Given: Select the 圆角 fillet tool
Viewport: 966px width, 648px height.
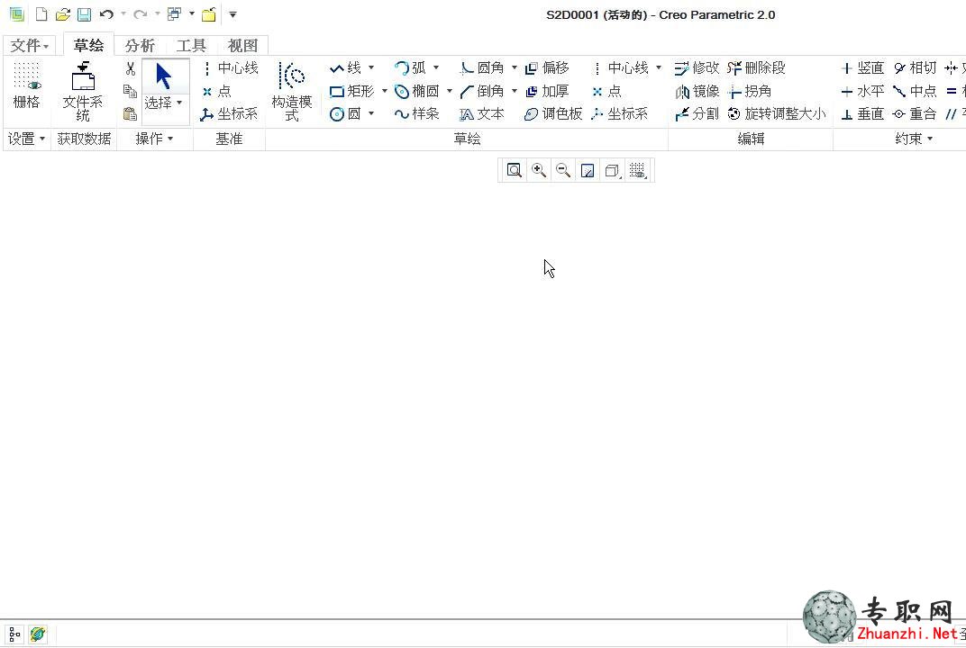Looking at the screenshot, I should pyautogui.click(x=482, y=67).
